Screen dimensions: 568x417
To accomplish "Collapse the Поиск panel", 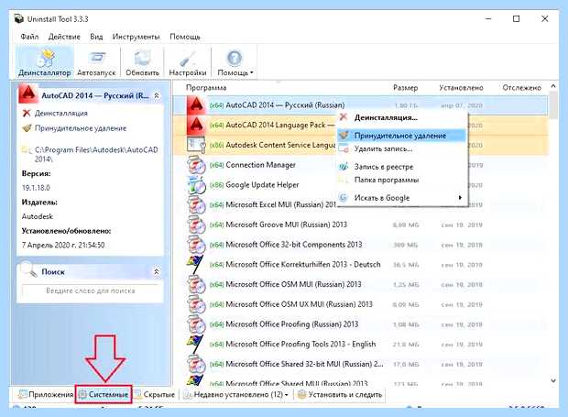I will pos(157,271).
